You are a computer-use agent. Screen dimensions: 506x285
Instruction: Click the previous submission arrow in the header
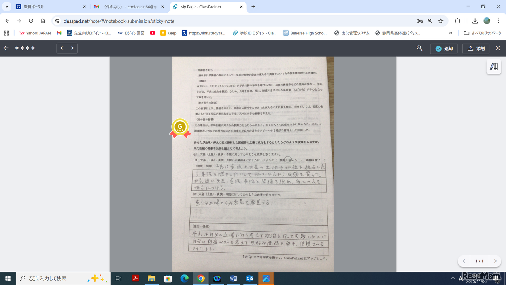(x=62, y=48)
